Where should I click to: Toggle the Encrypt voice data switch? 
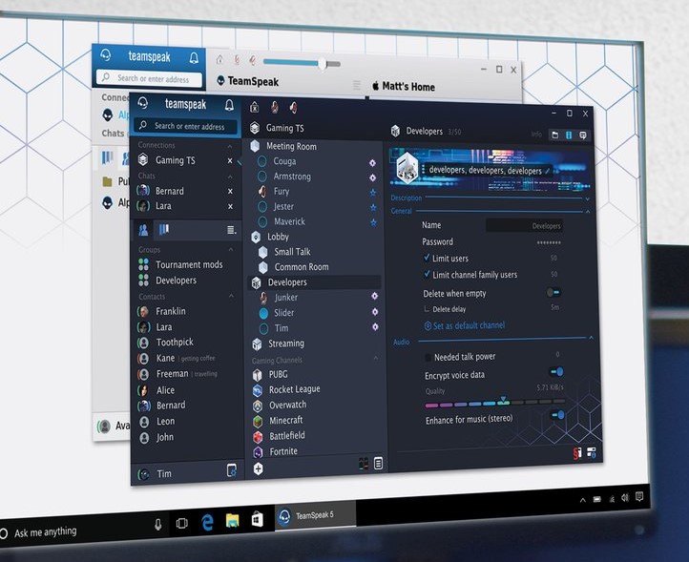point(556,372)
